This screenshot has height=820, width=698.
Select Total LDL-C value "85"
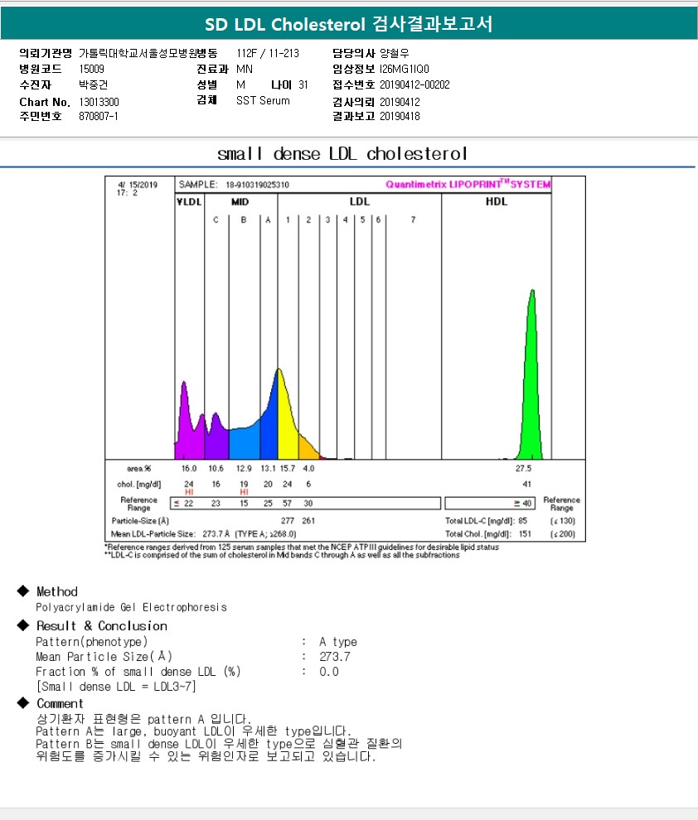click(x=523, y=521)
